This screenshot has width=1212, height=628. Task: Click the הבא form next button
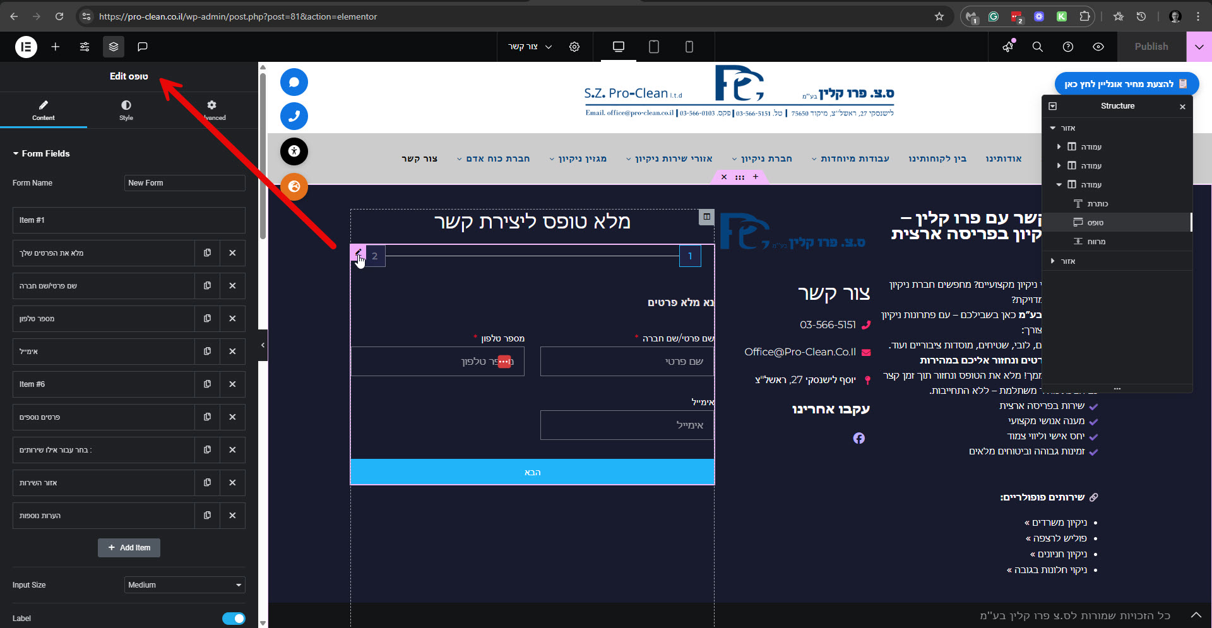pos(532,472)
